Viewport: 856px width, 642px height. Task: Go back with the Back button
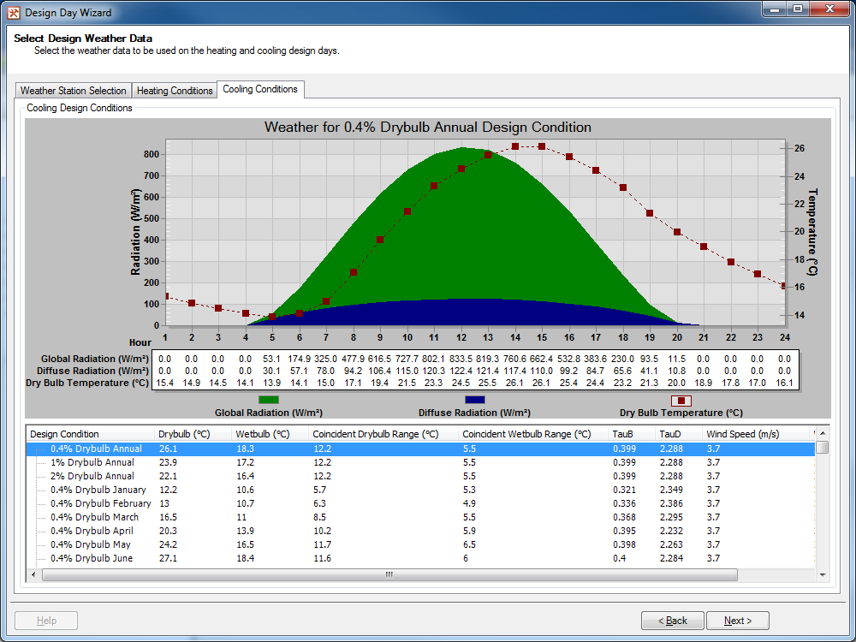pos(673,621)
